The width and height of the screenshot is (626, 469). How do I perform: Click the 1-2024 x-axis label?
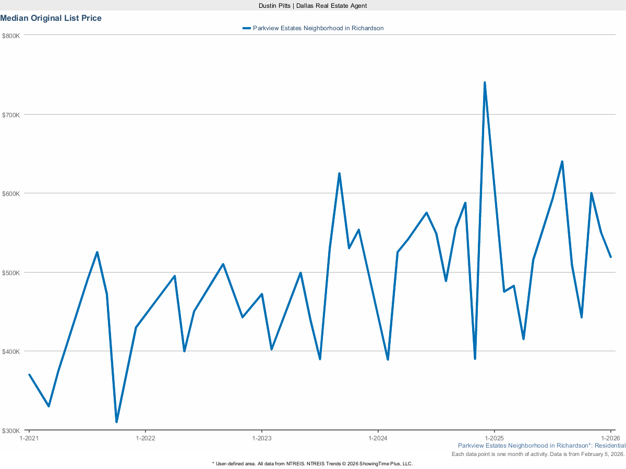pos(378,438)
